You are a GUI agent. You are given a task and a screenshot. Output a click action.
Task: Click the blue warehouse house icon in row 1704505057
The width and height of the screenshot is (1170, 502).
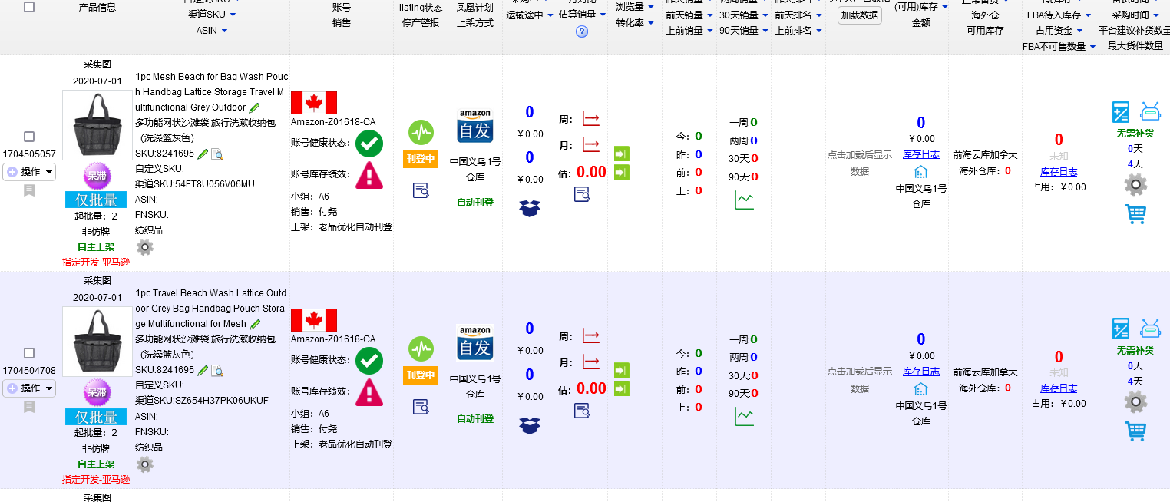point(920,171)
